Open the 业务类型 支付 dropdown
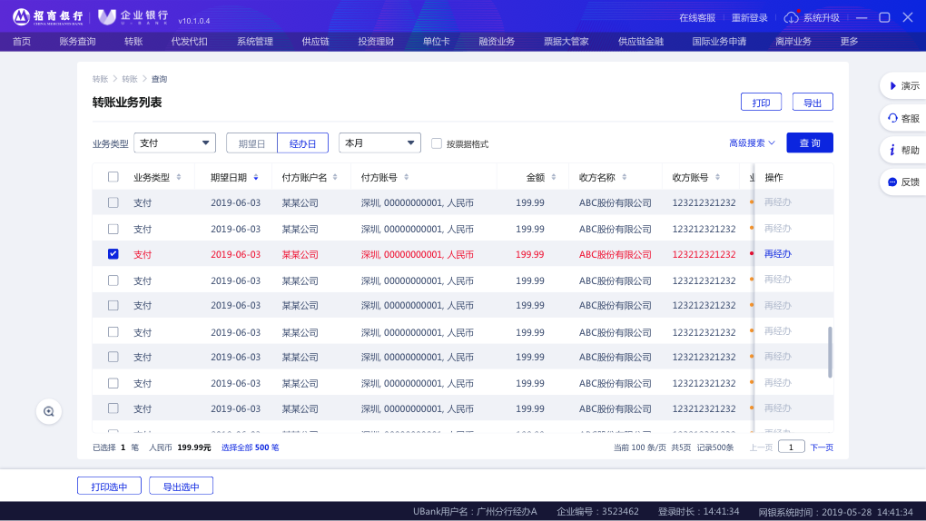This screenshot has height=521, width=926. [175, 143]
